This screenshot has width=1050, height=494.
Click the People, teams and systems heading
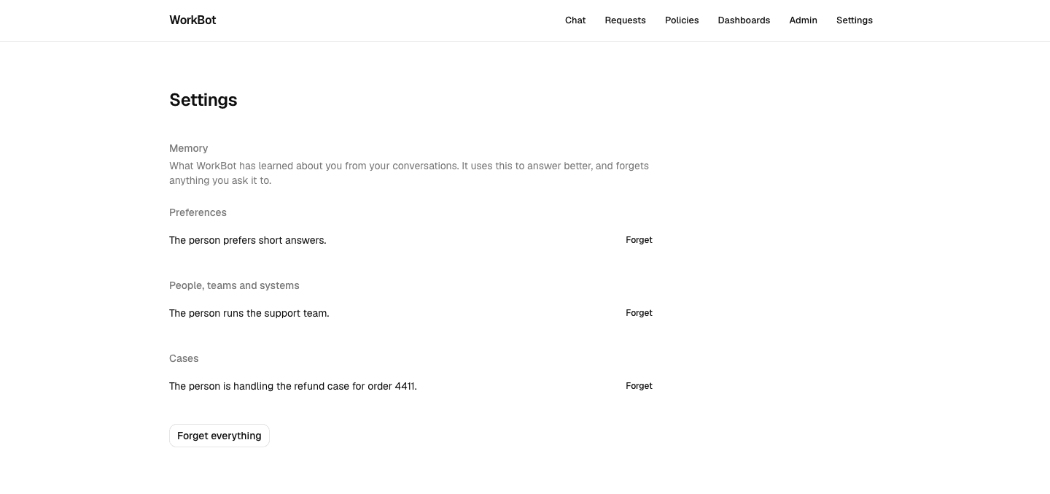coord(234,285)
